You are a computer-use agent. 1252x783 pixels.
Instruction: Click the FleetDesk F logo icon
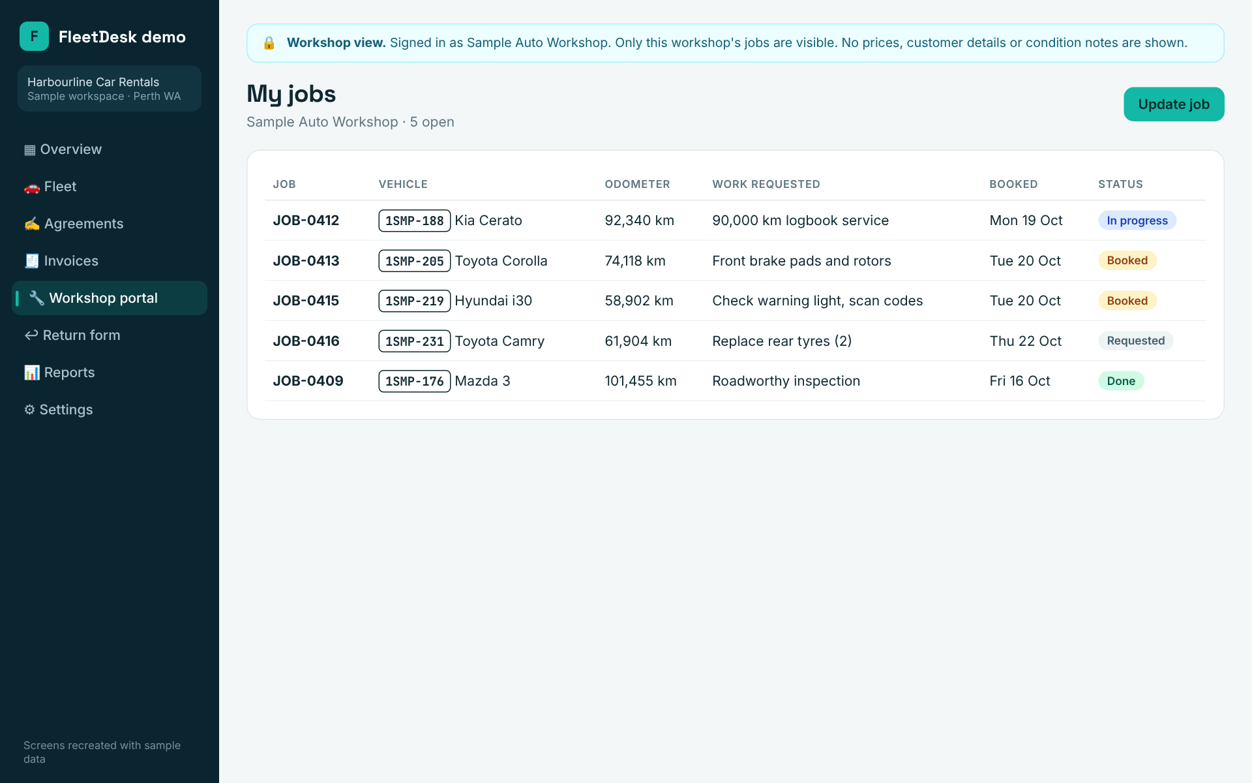[x=34, y=37]
